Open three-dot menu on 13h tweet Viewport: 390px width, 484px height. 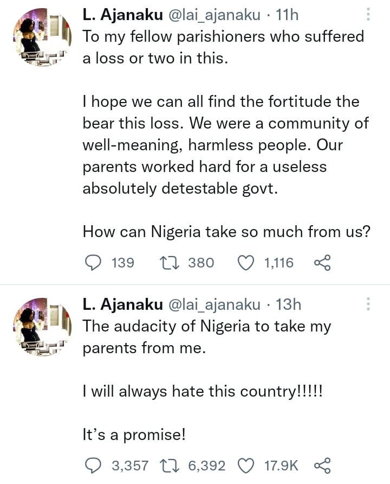(368, 304)
